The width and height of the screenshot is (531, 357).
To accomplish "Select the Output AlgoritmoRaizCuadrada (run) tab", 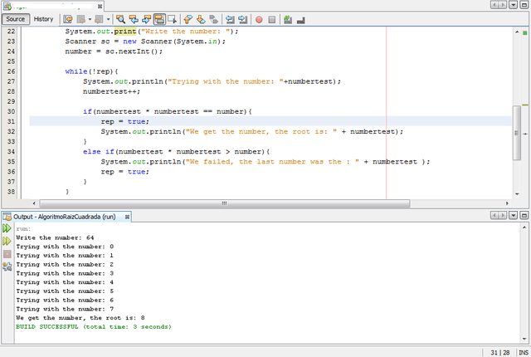I will pos(65,217).
